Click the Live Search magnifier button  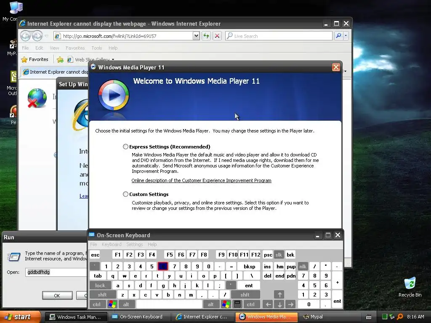coord(339,36)
